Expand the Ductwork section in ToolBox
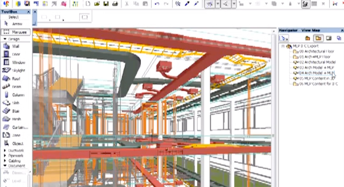 5,151
